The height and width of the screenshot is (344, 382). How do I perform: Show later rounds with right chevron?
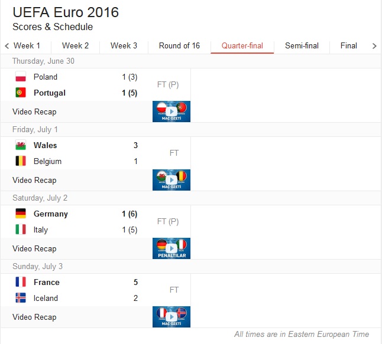coord(374,45)
